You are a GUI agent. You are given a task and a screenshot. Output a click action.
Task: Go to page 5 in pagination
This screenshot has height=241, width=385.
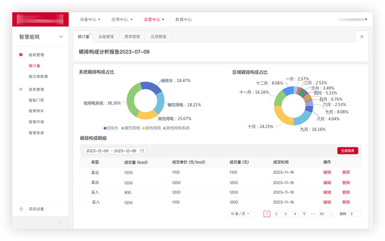pos(304,214)
